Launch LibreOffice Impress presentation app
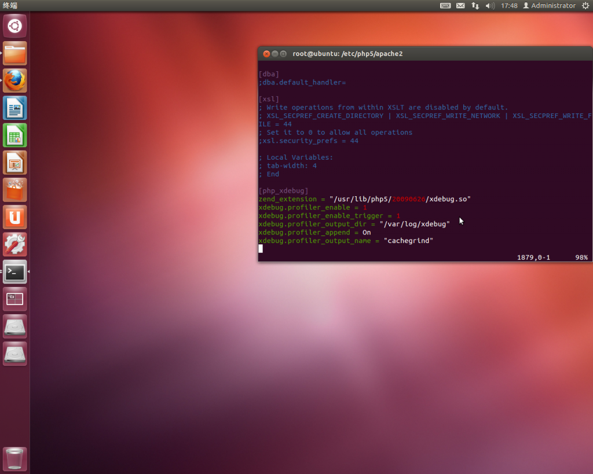The image size is (593, 474). (14, 162)
